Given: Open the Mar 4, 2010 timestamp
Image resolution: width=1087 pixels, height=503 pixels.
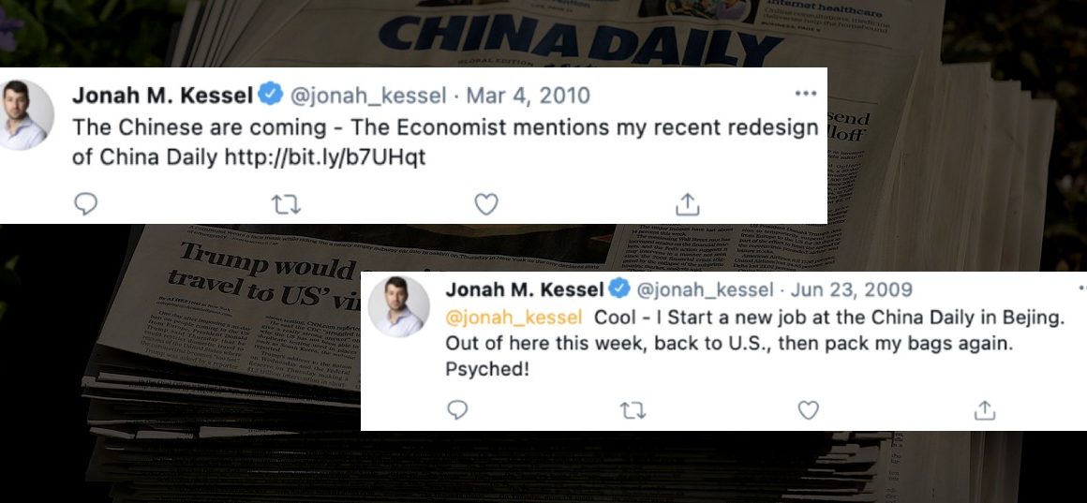Looking at the screenshot, I should coord(528,95).
